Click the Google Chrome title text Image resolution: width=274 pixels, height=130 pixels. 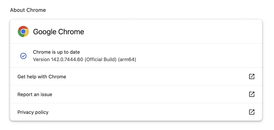click(58, 32)
